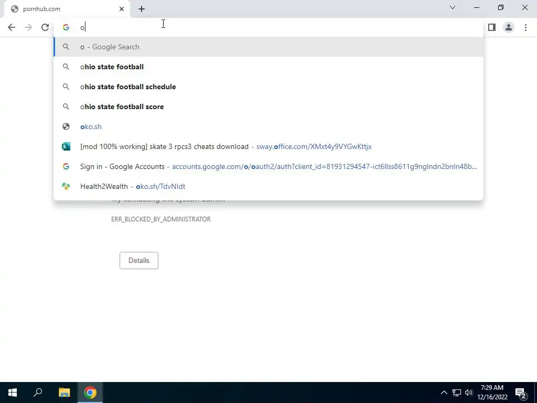
Task: Select 'ohio state football score' suggestion
Action: click(268, 107)
